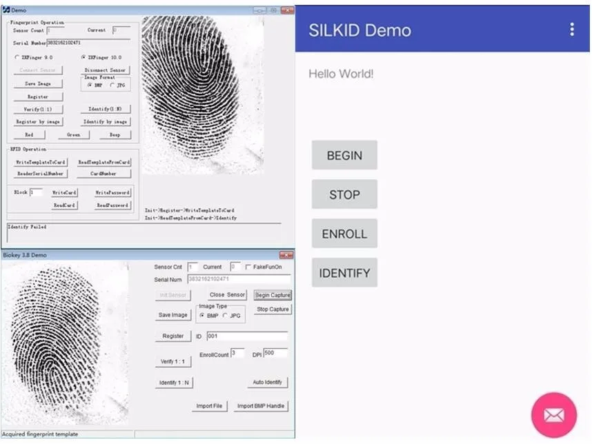Click the Beep button
592x444 pixels.
(115, 134)
